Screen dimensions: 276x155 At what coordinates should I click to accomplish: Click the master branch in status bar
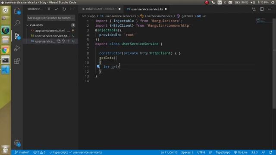tap(22, 152)
